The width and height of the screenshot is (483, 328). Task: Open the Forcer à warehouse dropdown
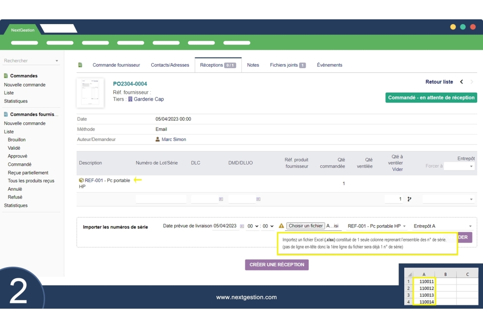(x=459, y=166)
